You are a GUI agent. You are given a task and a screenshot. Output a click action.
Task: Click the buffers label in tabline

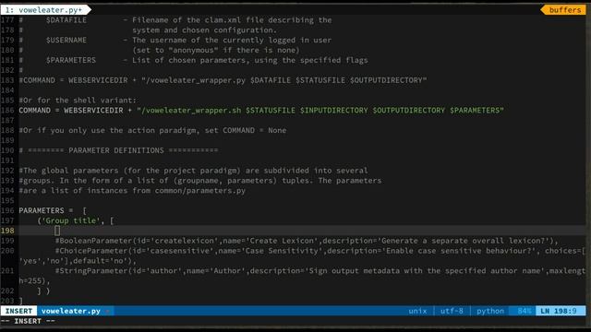(x=564, y=10)
